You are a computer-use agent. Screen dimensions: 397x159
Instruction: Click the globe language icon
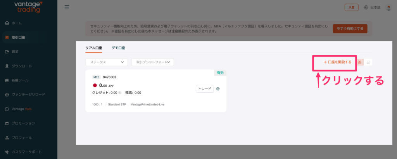click(x=366, y=7)
